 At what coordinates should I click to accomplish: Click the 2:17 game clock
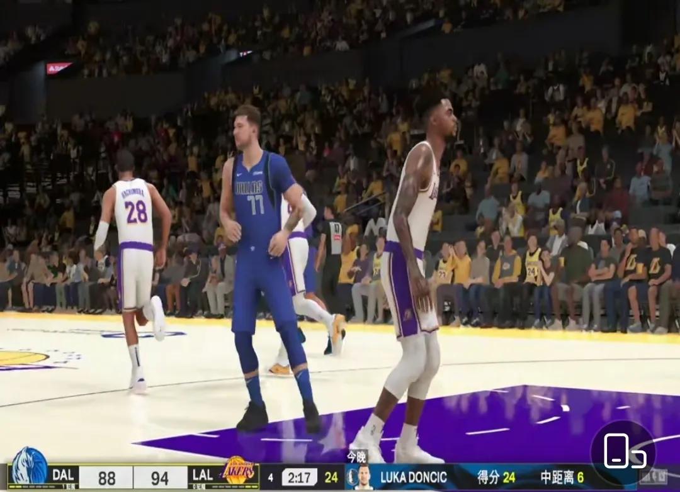[x=299, y=478]
